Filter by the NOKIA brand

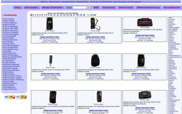tap(171, 72)
